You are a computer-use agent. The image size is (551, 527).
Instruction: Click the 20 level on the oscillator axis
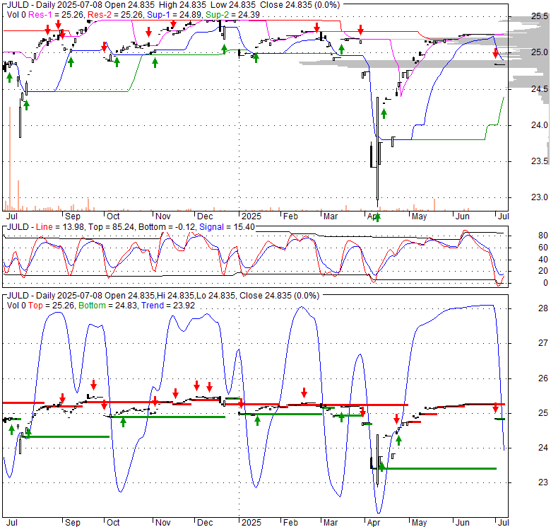(x=543, y=271)
